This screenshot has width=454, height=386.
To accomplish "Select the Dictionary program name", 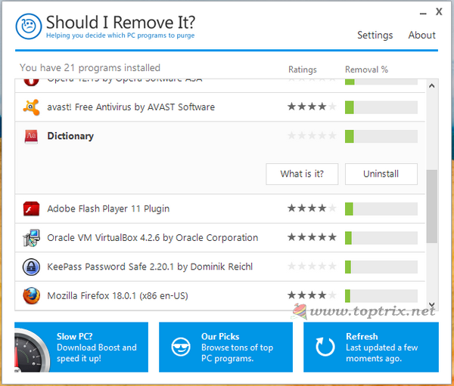I will tap(70, 136).
